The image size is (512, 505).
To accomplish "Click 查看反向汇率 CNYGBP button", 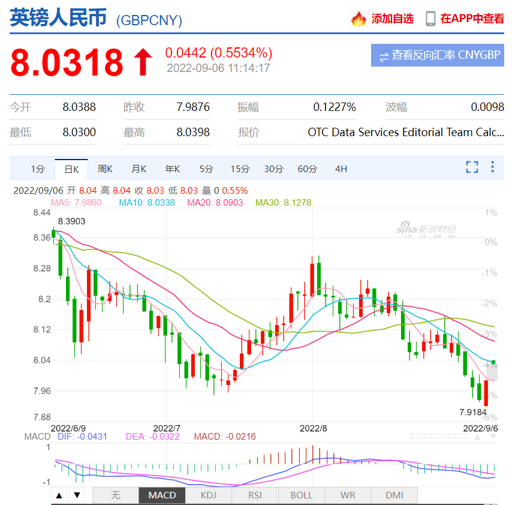I will 438,55.
